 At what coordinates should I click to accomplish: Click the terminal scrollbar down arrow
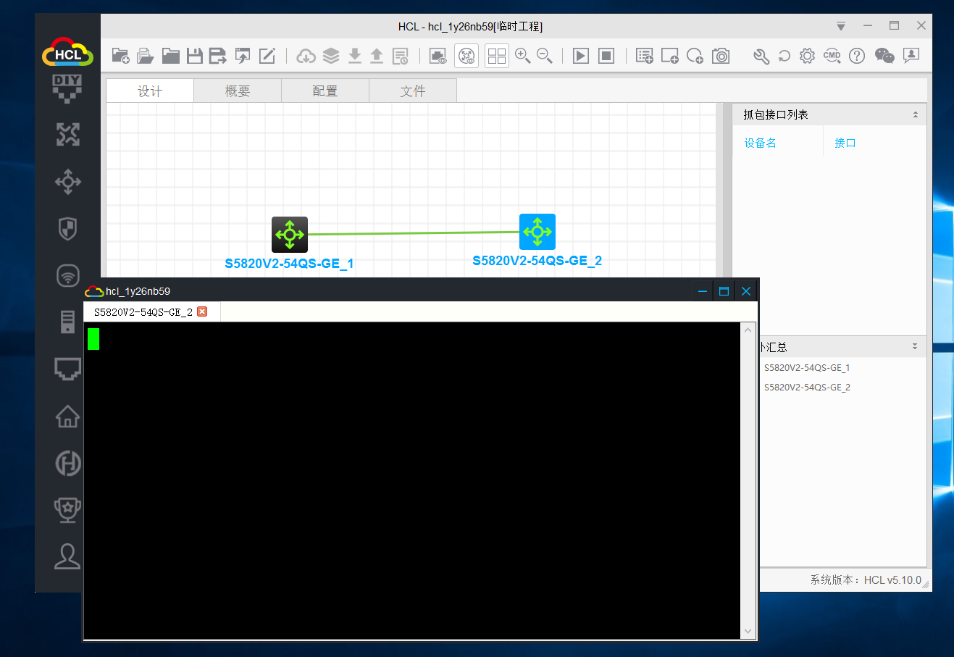coord(748,632)
